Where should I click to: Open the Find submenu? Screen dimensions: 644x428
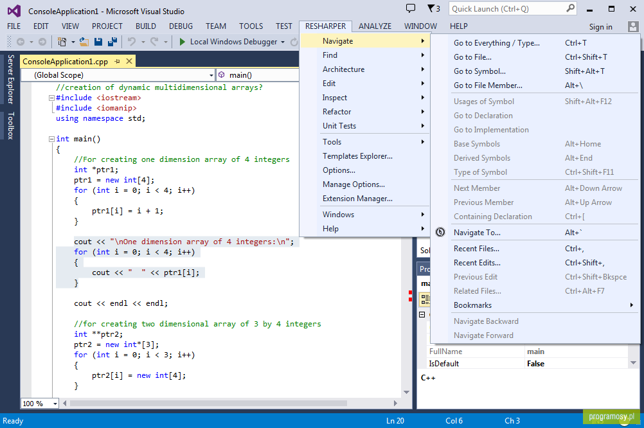coord(364,55)
